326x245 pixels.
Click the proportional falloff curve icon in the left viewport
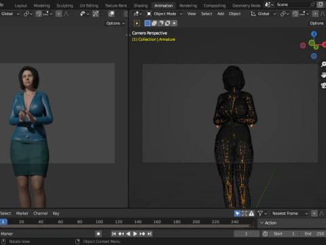(x=67, y=14)
